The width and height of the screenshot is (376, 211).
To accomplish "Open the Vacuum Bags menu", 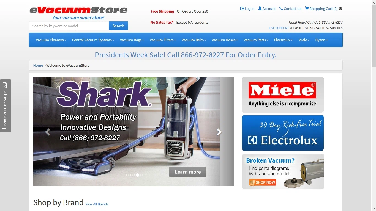I will click(x=132, y=40).
